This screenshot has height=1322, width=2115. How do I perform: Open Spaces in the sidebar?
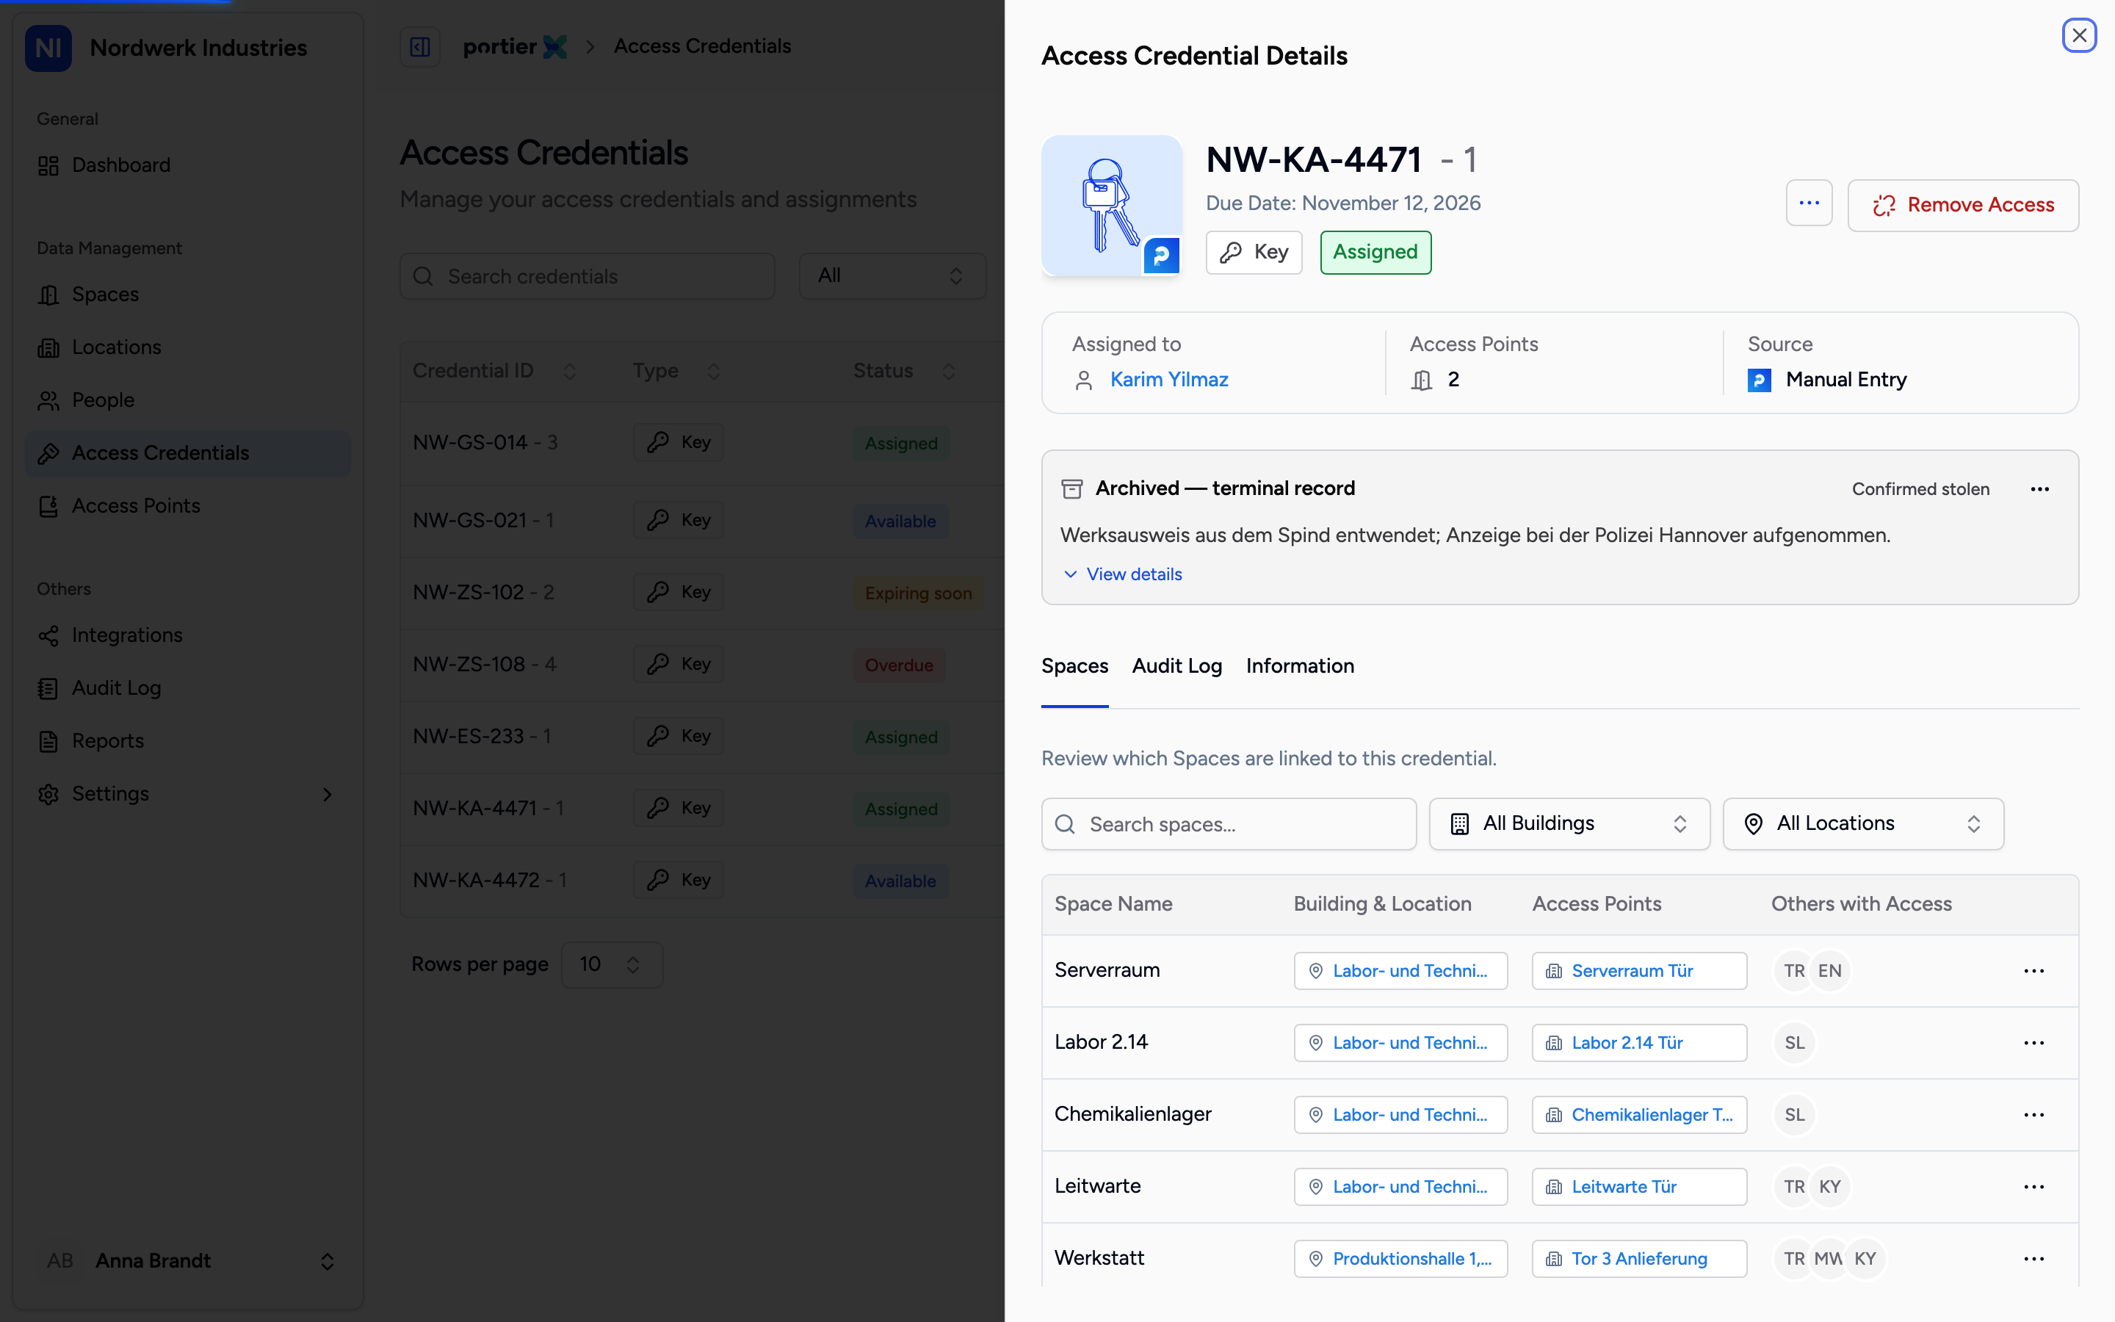tap(188, 295)
